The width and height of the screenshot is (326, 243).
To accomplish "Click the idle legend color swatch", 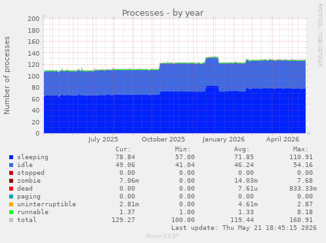I will point(11,165).
